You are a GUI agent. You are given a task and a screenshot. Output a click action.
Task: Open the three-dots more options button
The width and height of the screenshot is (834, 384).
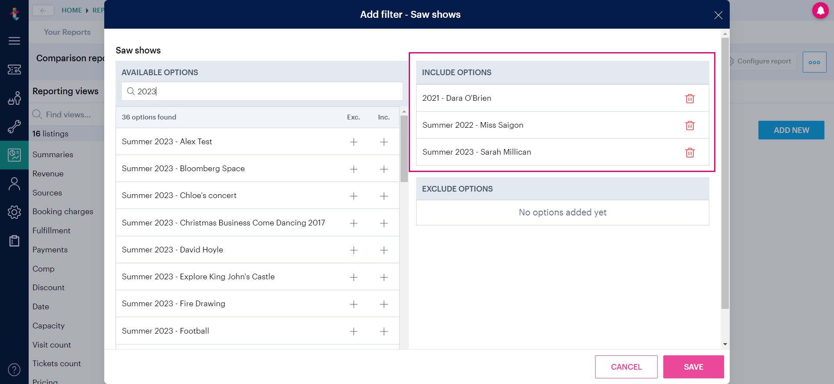pyautogui.click(x=814, y=62)
